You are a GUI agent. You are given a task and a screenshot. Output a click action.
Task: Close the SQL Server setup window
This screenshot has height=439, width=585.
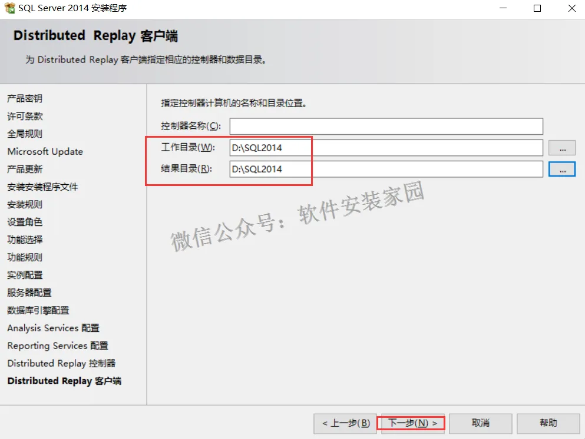571,8
